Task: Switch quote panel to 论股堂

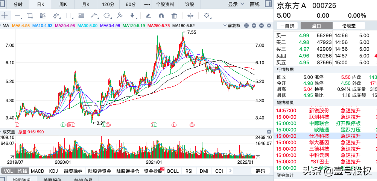Action: coord(349,26)
